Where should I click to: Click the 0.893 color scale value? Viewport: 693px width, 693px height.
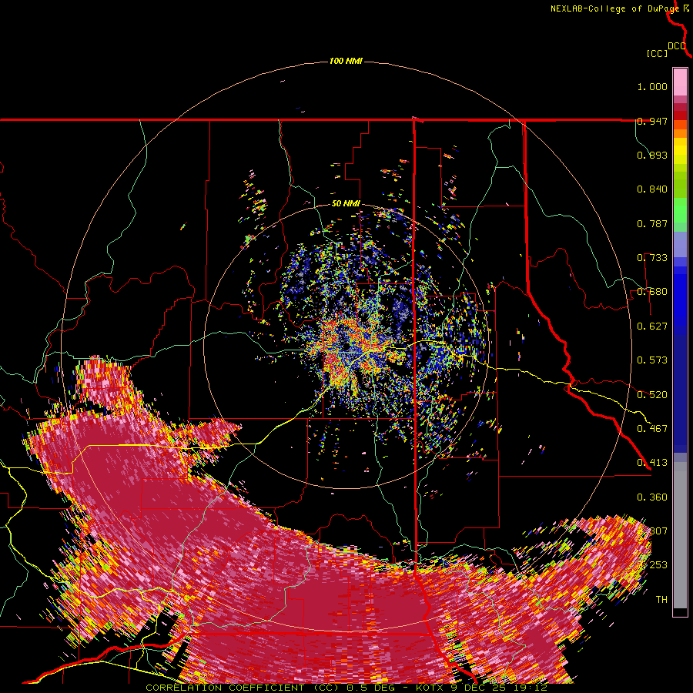coord(652,155)
